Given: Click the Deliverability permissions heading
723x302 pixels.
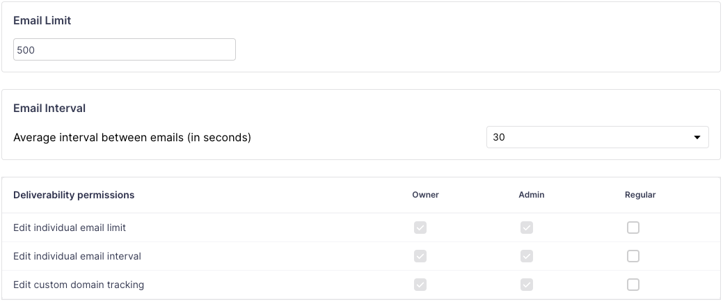Looking at the screenshot, I should click(x=74, y=195).
